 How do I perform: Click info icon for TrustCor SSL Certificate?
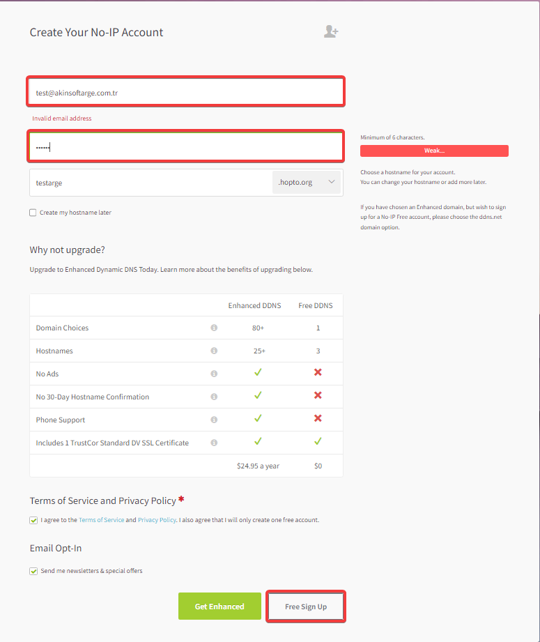(x=214, y=442)
